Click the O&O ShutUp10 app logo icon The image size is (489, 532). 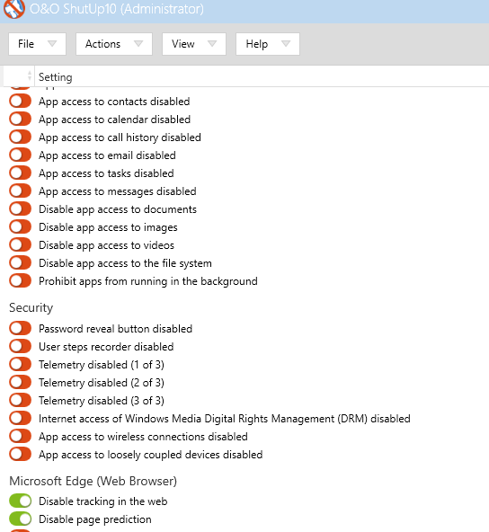click(13, 9)
